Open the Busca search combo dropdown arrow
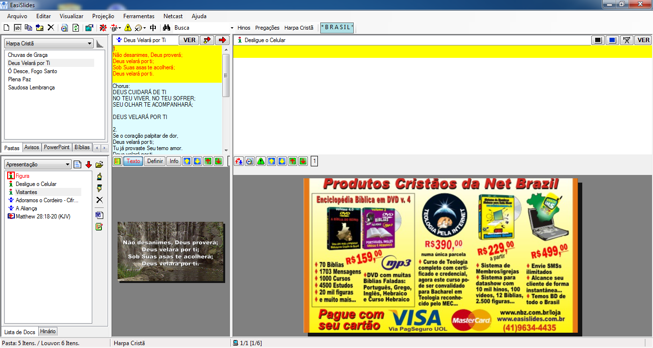The width and height of the screenshot is (653, 348). 232,28
